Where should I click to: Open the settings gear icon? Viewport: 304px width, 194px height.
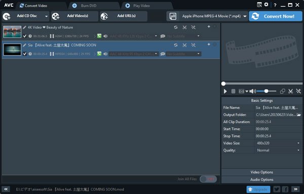coord(266,5)
